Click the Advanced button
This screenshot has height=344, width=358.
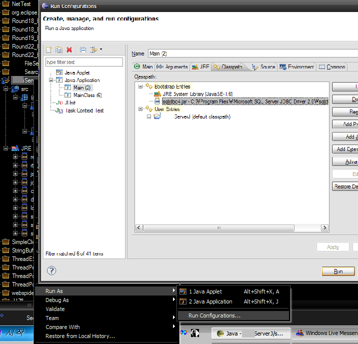tap(345, 161)
